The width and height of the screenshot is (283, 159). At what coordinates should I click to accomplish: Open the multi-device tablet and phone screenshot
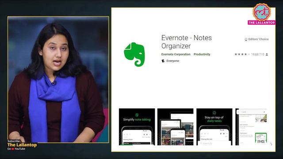coord(176,127)
